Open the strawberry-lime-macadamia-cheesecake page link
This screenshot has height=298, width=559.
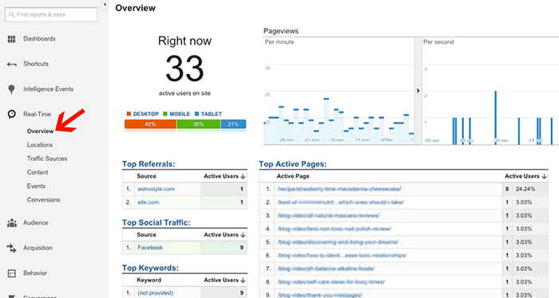[339, 189]
